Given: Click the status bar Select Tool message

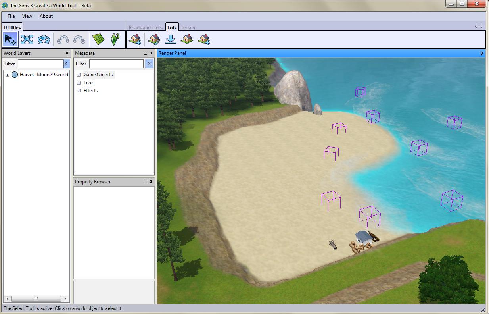Looking at the screenshot, I should coord(63,308).
